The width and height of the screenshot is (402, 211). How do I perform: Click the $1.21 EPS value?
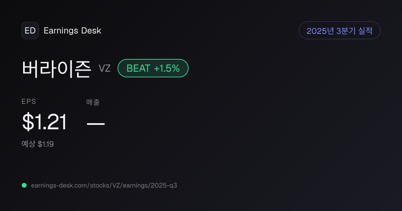click(x=45, y=122)
